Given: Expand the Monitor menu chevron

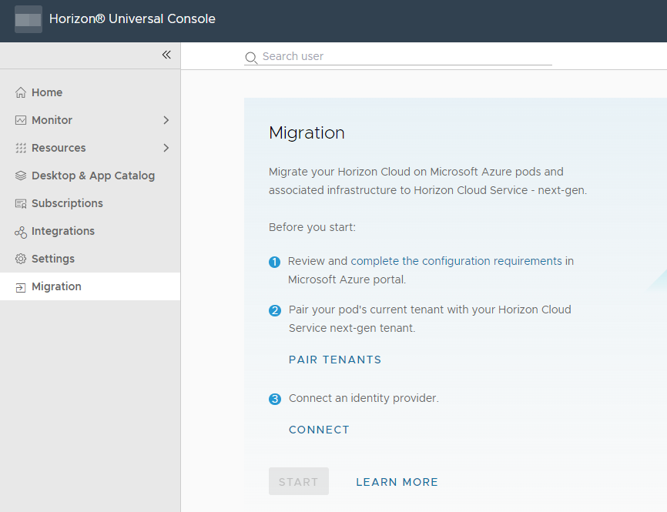Looking at the screenshot, I should point(166,120).
